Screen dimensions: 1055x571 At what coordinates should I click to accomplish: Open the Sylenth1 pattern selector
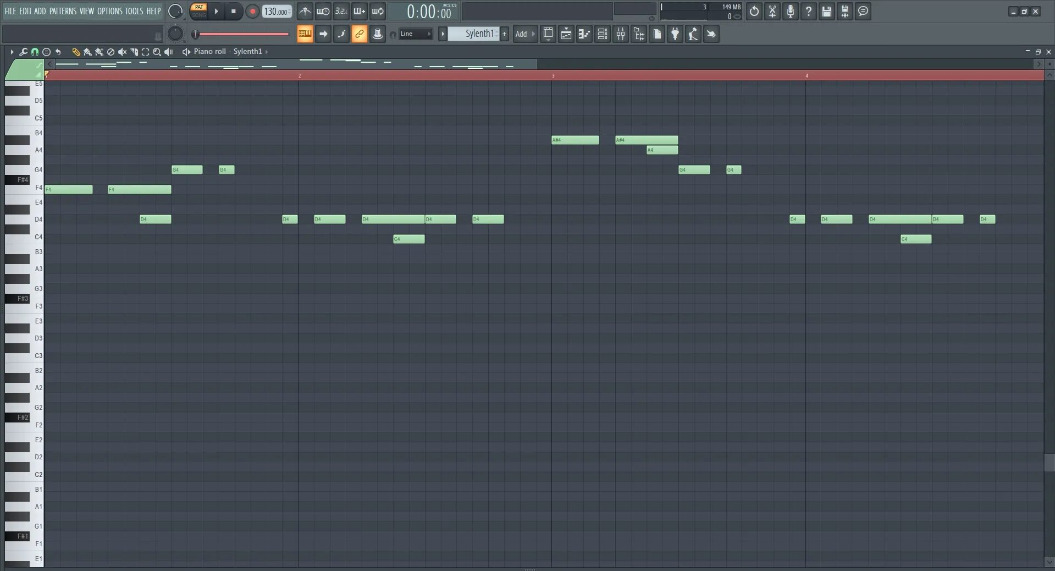(x=473, y=34)
